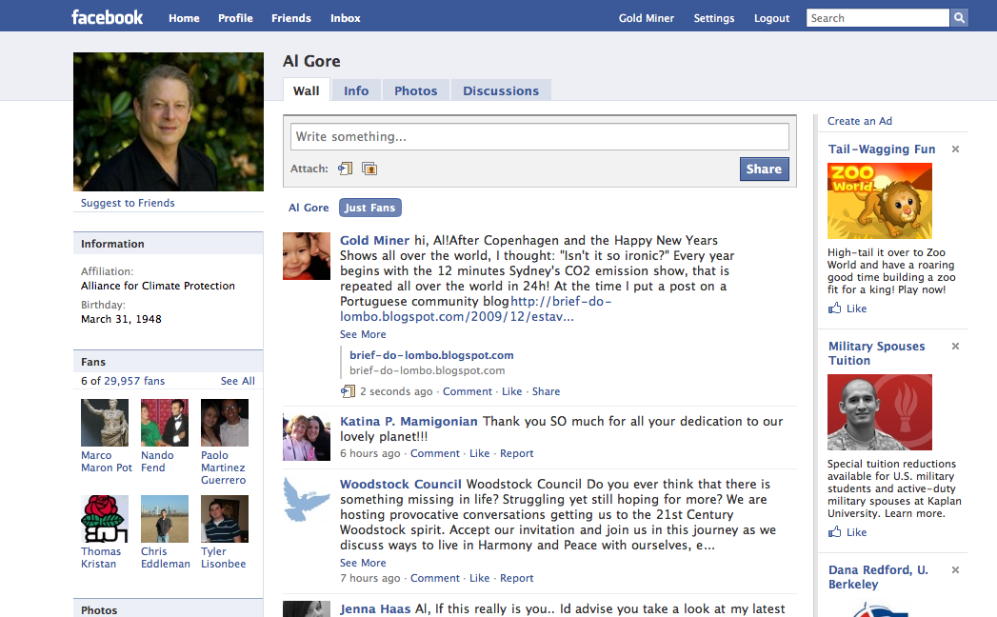
Task: Open Nando Fend fan photo
Action: point(165,423)
